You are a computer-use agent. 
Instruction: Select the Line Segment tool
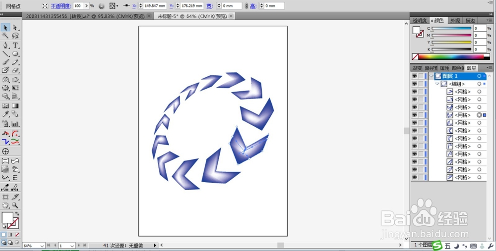pos(5,53)
